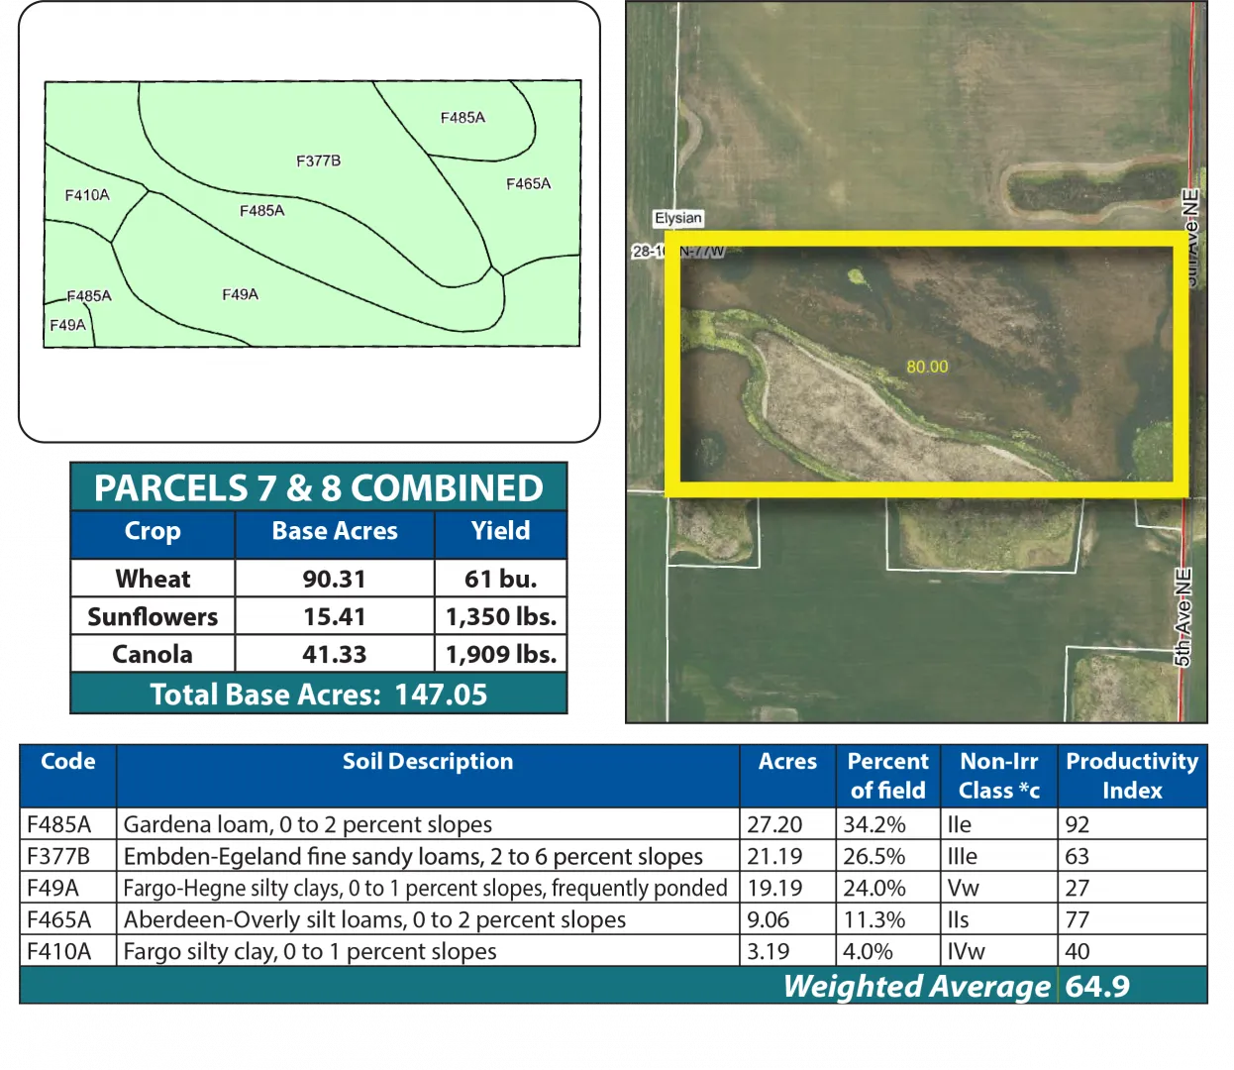The height and width of the screenshot is (1070, 1234).
Task: Click the Non-Irr Class column header
Action: point(998,776)
